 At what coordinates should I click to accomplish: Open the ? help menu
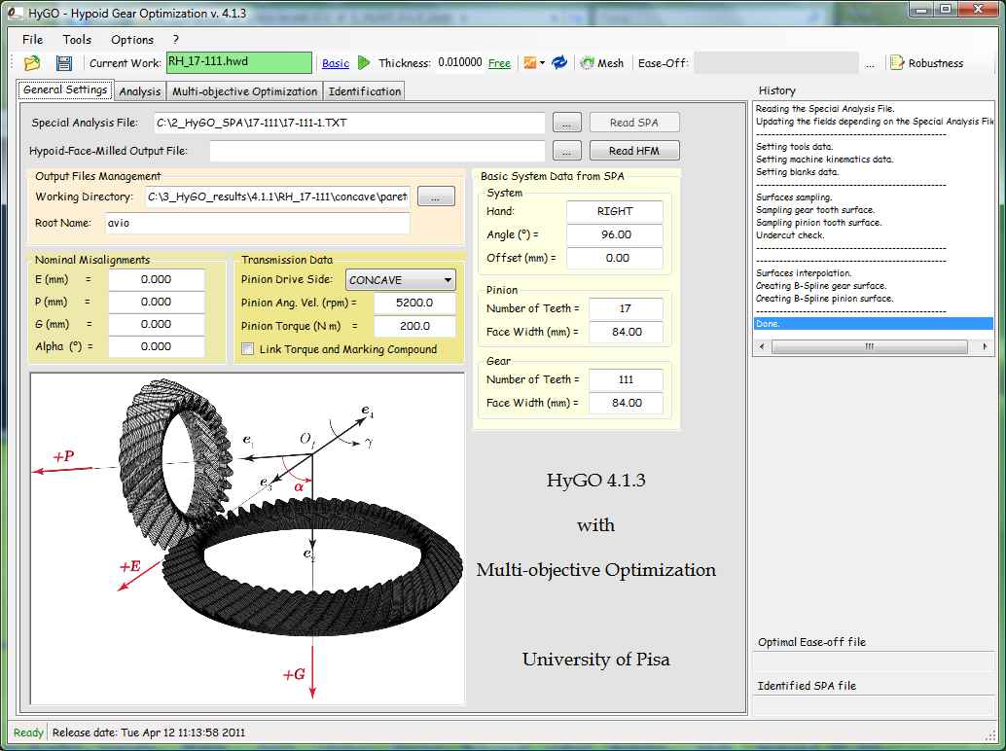176,39
